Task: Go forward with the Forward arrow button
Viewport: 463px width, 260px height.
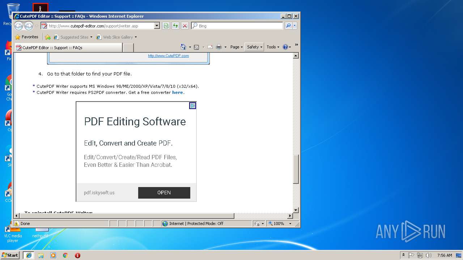Action: 29,26
